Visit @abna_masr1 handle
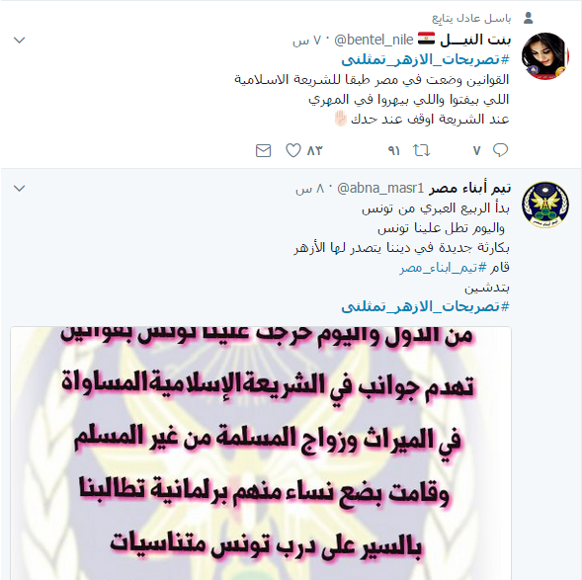Screen dimensions: 582x580 pos(380,188)
